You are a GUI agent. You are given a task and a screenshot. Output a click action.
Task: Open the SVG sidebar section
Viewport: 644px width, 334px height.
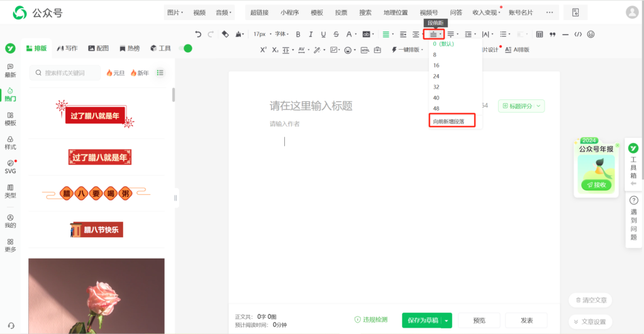point(10,167)
